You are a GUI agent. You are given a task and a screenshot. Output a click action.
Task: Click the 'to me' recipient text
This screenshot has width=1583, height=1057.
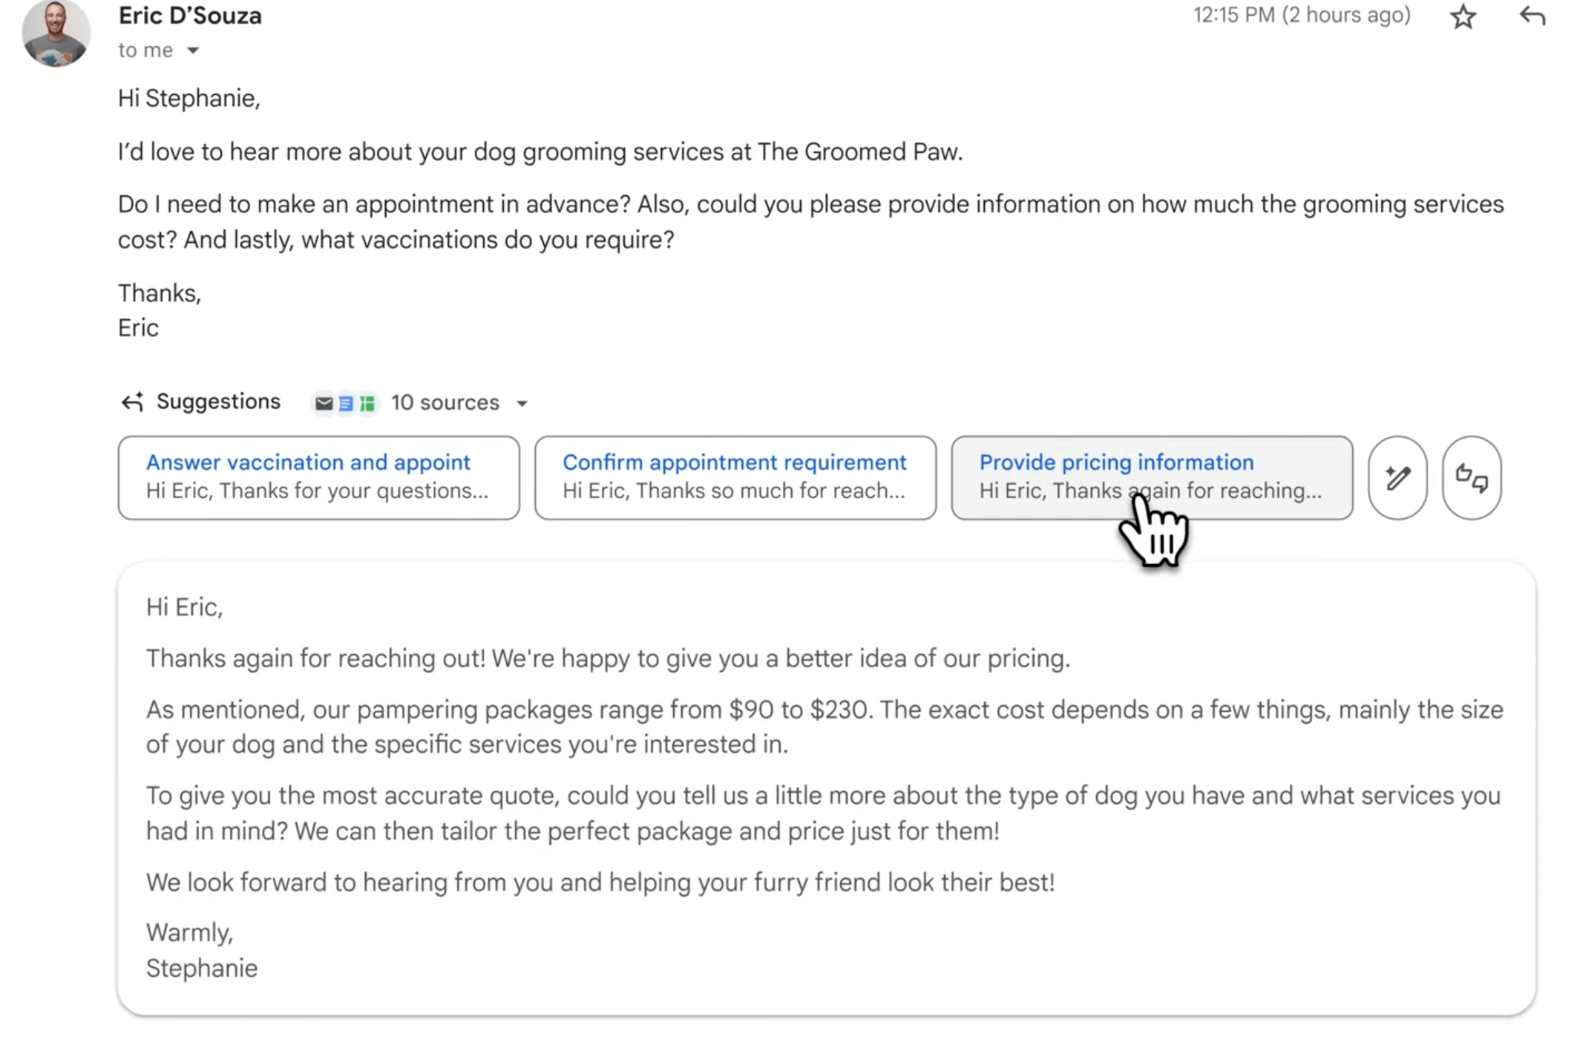point(145,50)
